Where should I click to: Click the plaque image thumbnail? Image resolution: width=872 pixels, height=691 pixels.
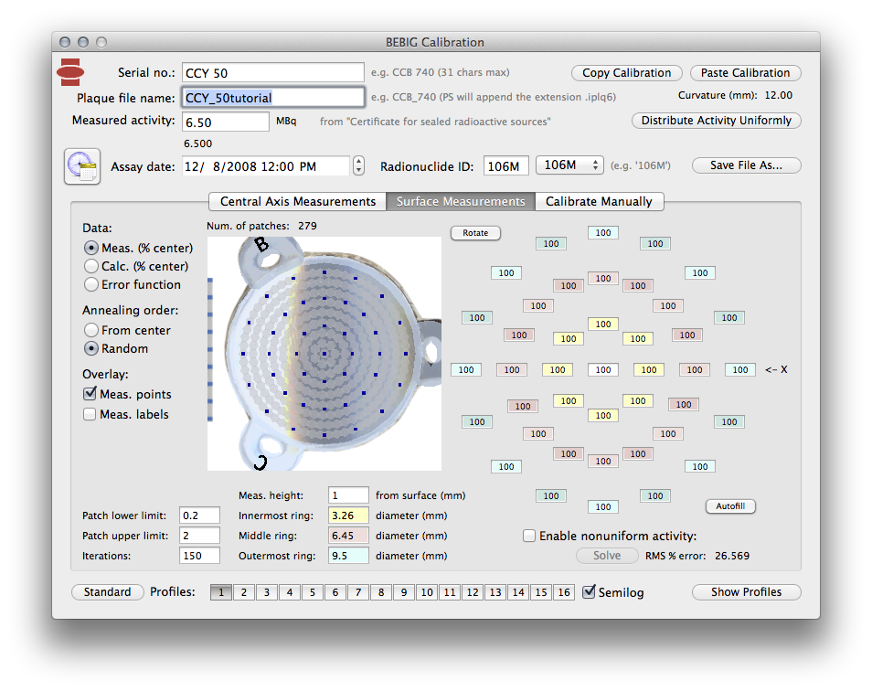tap(324, 354)
